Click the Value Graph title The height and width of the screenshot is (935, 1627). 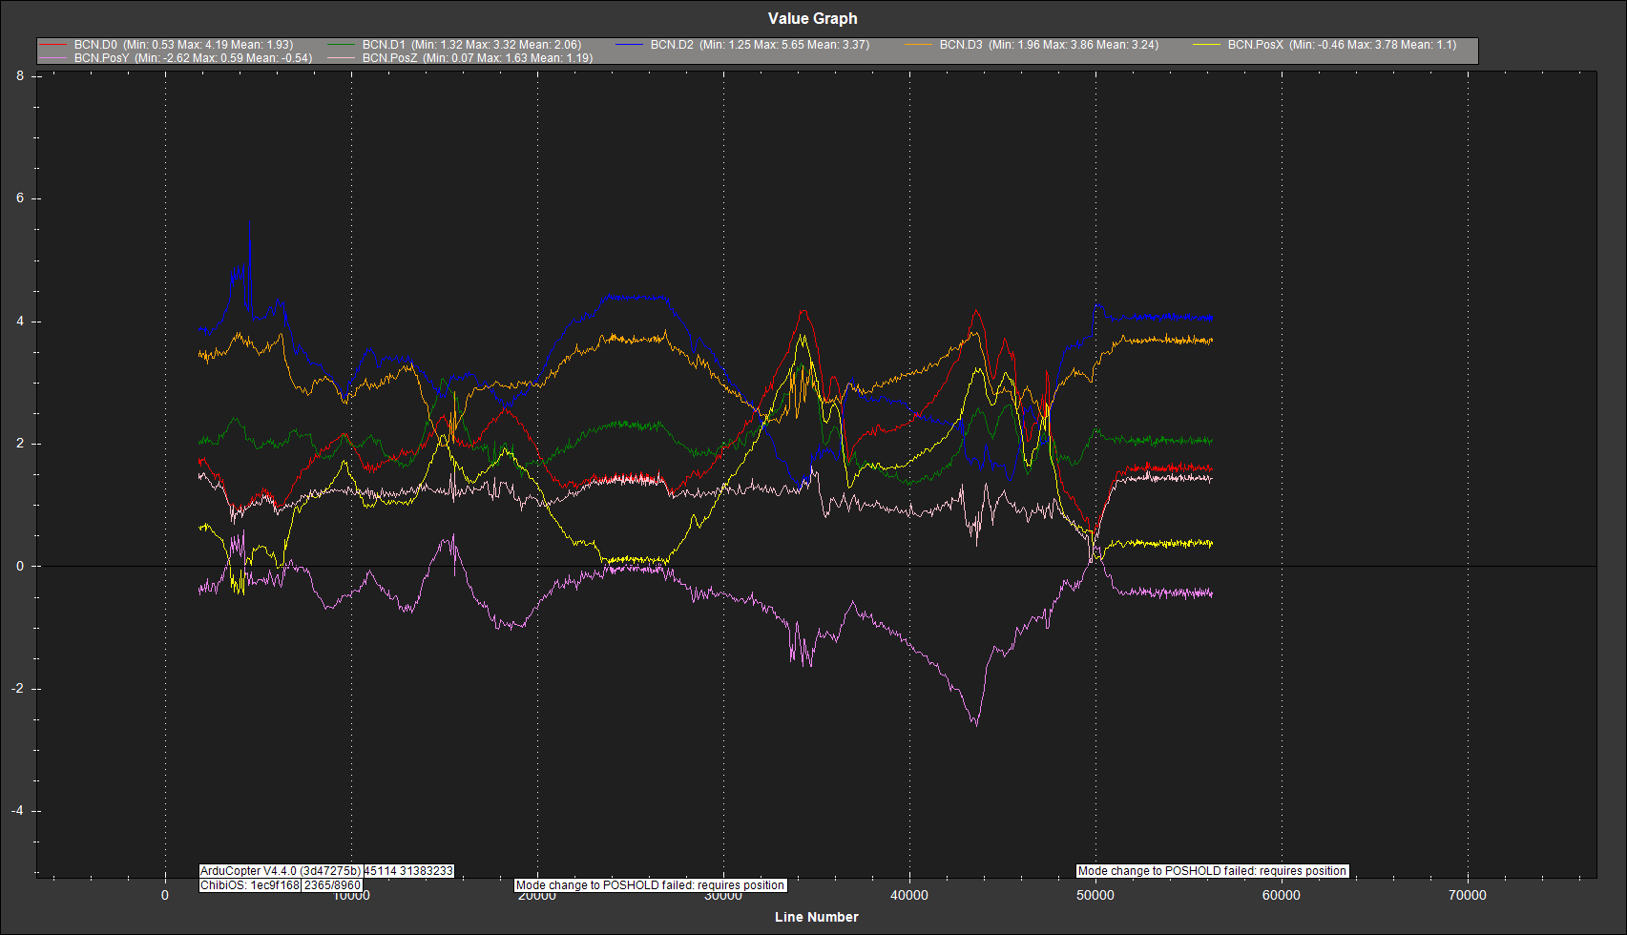click(812, 19)
